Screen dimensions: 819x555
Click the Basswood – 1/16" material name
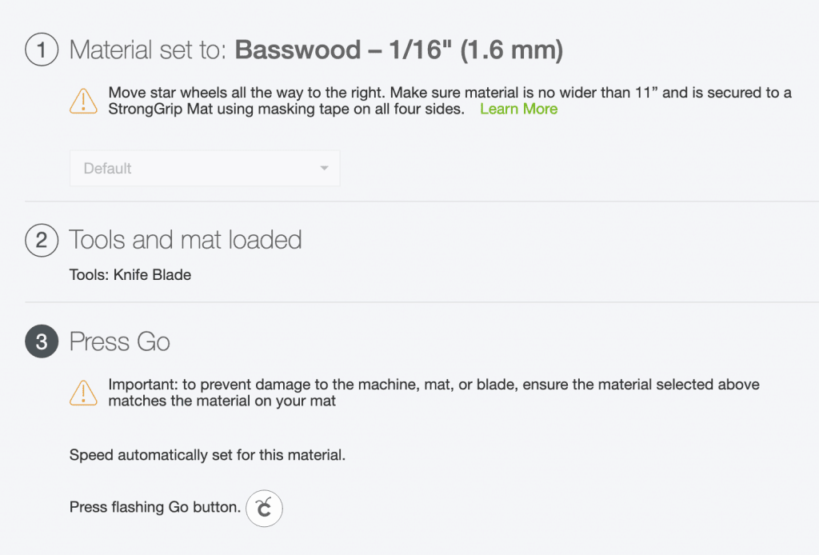399,51
